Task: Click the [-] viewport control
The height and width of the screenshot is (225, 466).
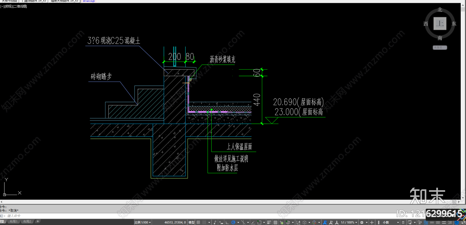Action: point(2,6)
